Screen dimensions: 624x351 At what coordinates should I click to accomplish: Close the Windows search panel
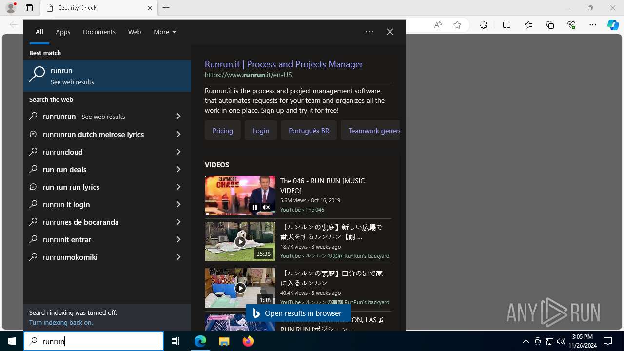[x=390, y=32]
